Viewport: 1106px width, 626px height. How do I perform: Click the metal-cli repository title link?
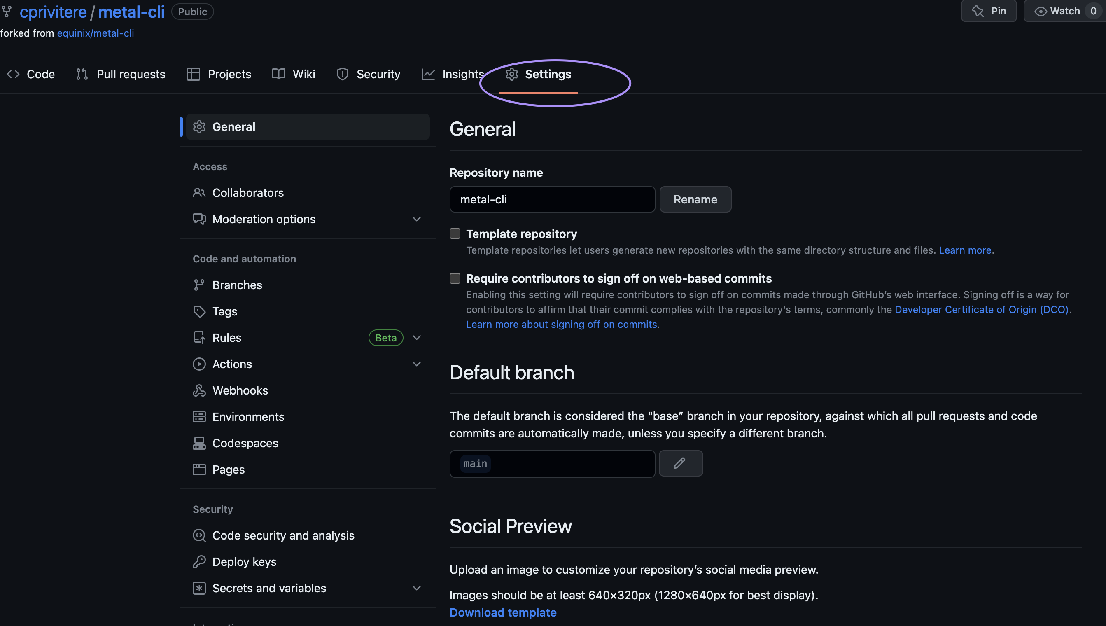[x=131, y=12]
